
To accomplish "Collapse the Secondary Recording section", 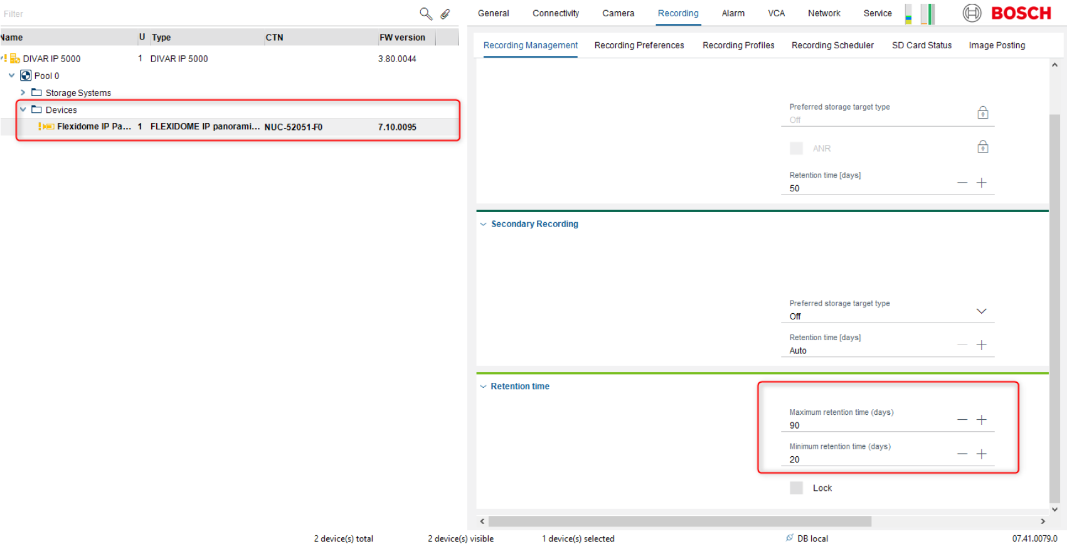I will pos(483,224).
